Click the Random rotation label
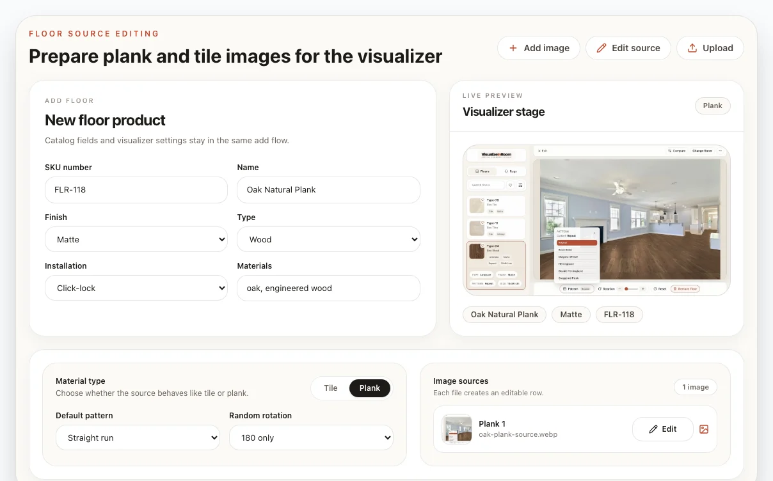Viewport: 773px width, 481px height. (x=260, y=416)
